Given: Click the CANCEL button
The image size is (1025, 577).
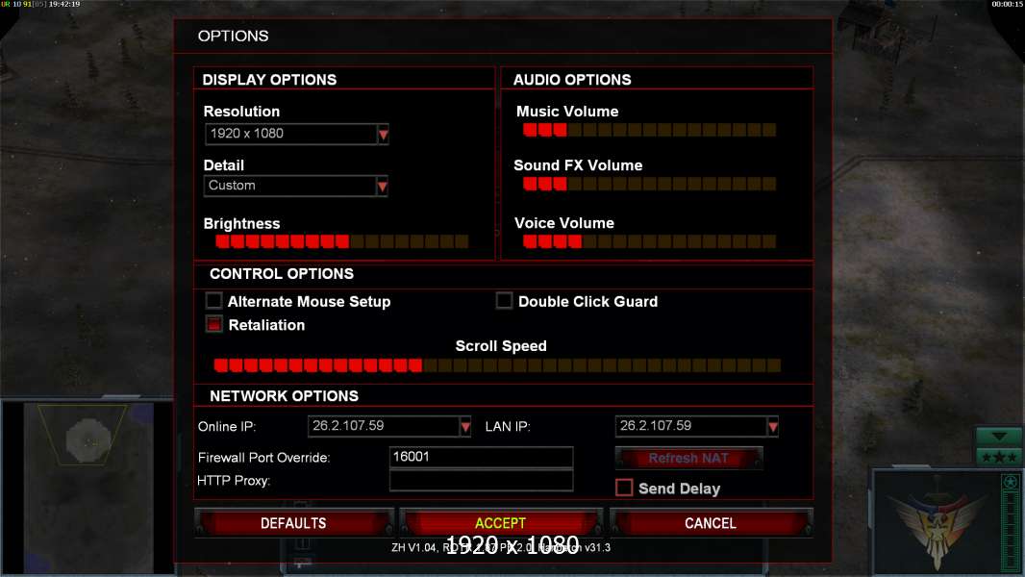Looking at the screenshot, I should click(x=711, y=523).
